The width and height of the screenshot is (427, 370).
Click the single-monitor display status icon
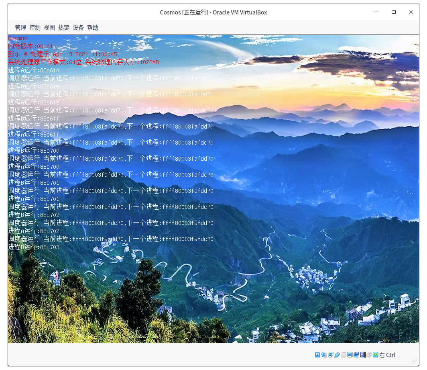pos(350,354)
